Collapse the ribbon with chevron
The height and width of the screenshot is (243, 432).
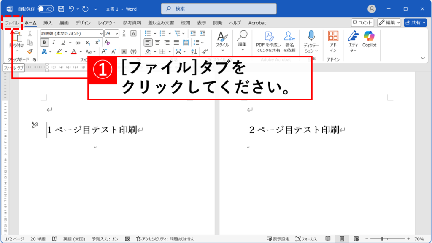pos(423,58)
